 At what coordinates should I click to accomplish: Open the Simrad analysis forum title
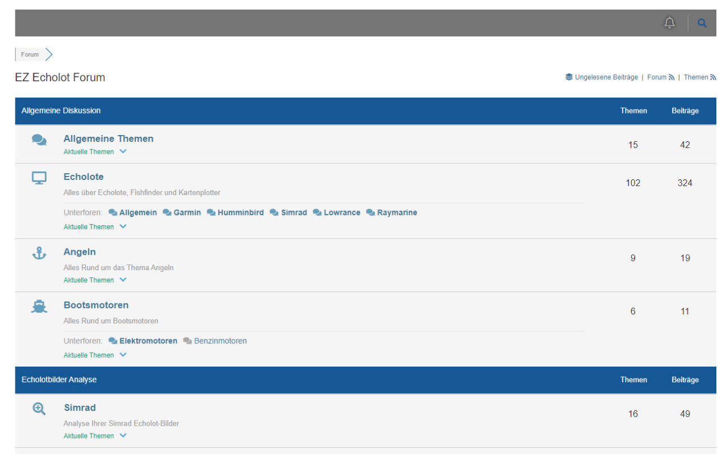[80, 407]
